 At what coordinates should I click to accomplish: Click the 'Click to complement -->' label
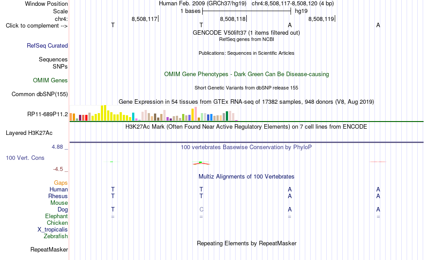(x=37, y=26)
